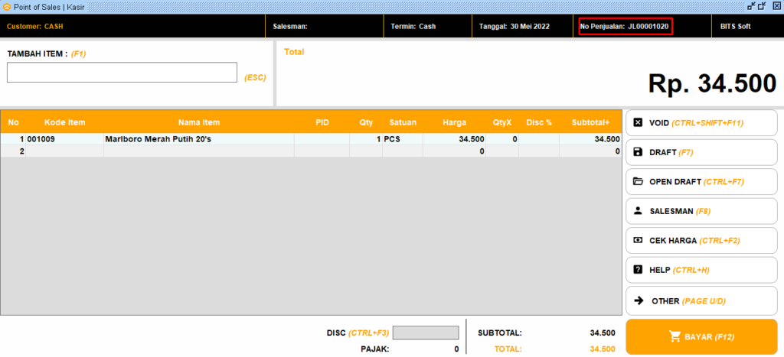784x357 pixels.
Task: Click the Harga column header
Action: (455, 122)
